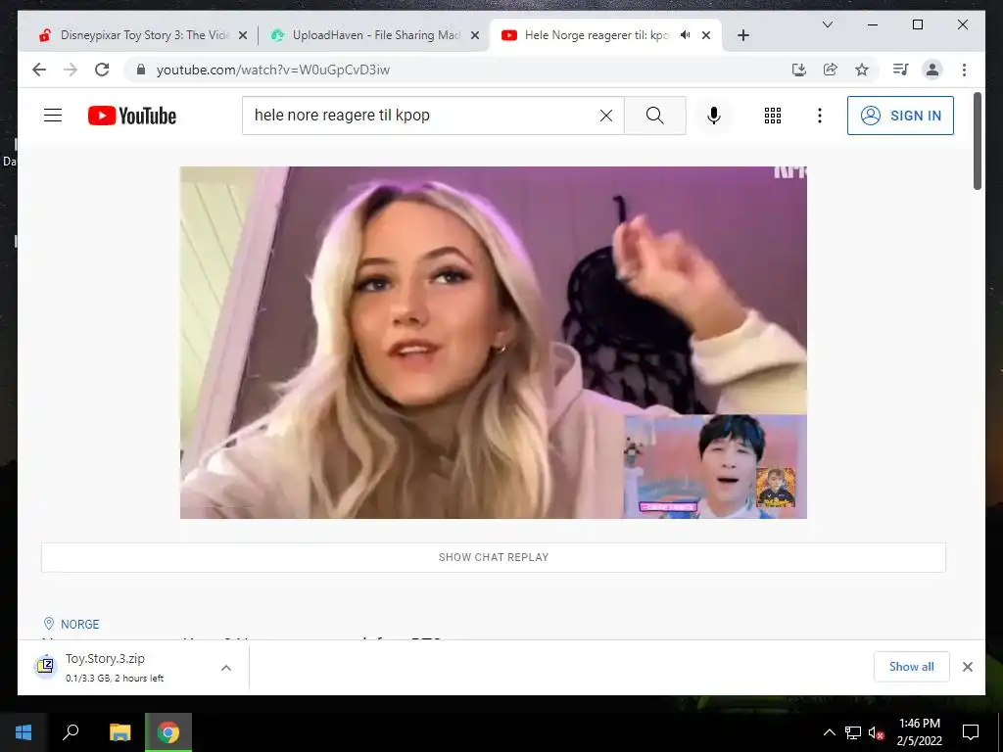Image resolution: width=1003 pixels, height=752 pixels.
Task: Open YouTube settings three-dot menu
Action: pos(820,116)
